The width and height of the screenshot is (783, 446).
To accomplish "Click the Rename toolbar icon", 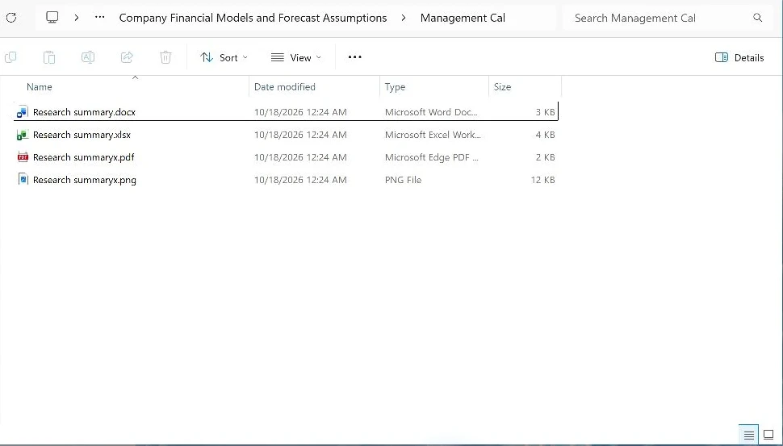I will [88, 57].
